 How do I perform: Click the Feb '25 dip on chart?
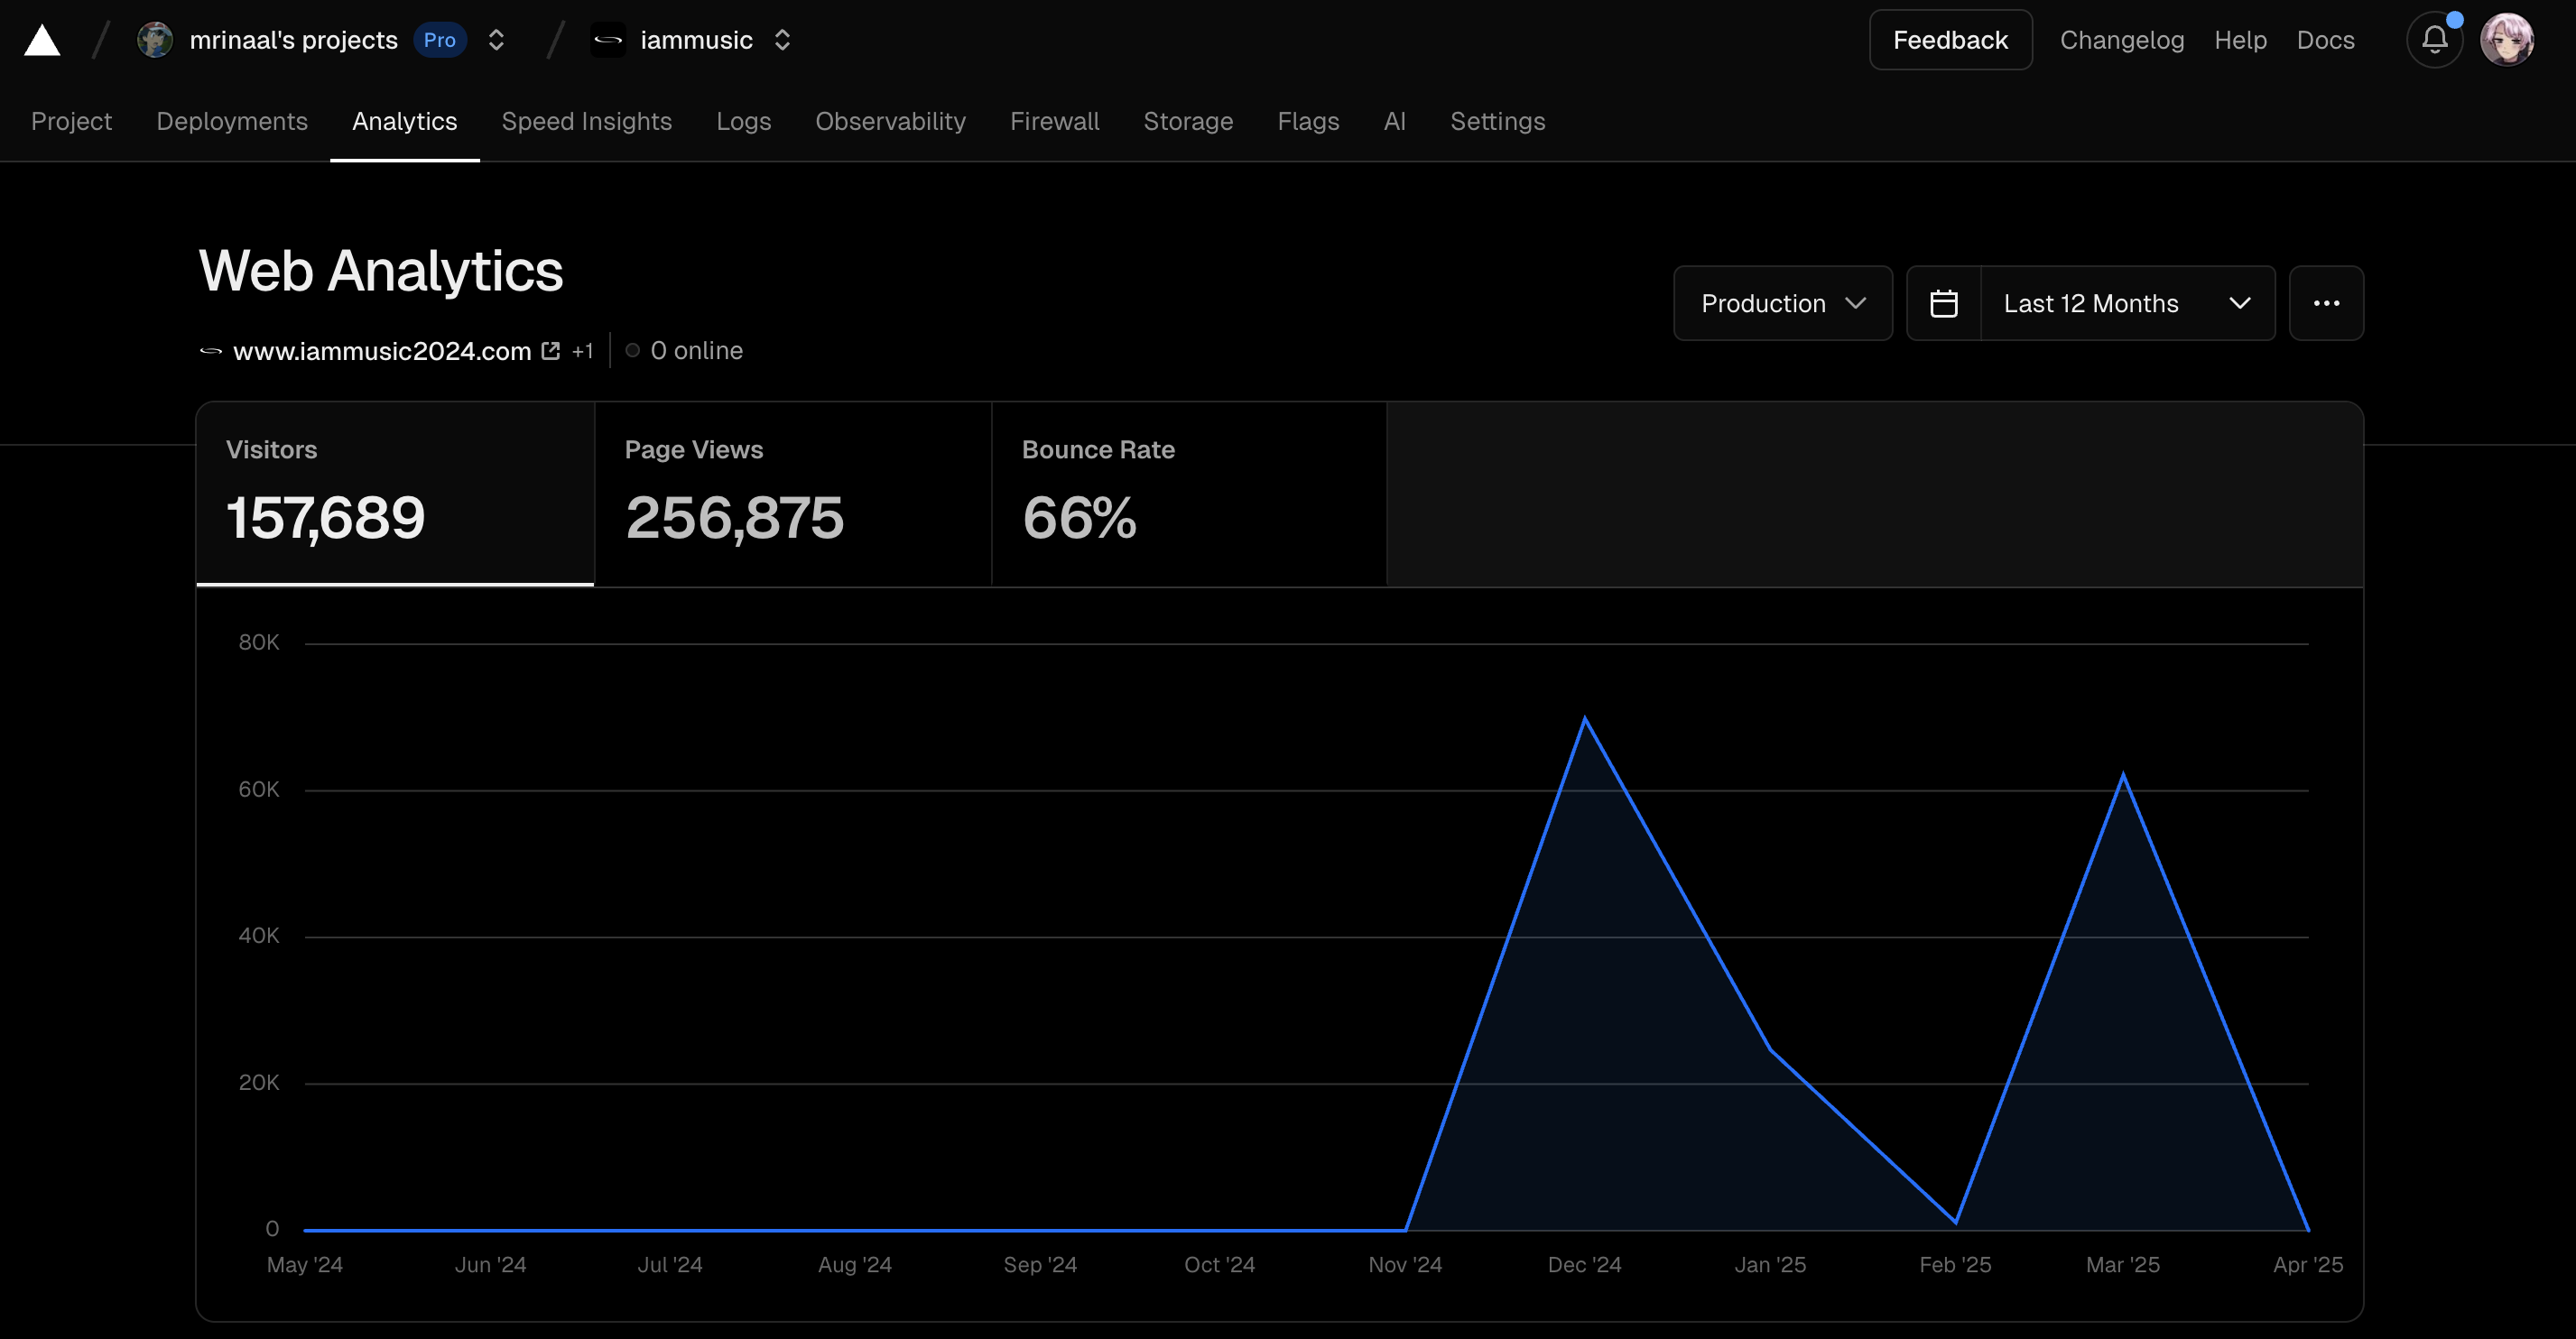1955,1221
